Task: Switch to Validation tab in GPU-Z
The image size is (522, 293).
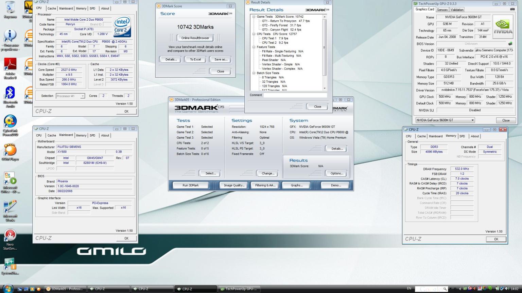Action: (457, 9)
